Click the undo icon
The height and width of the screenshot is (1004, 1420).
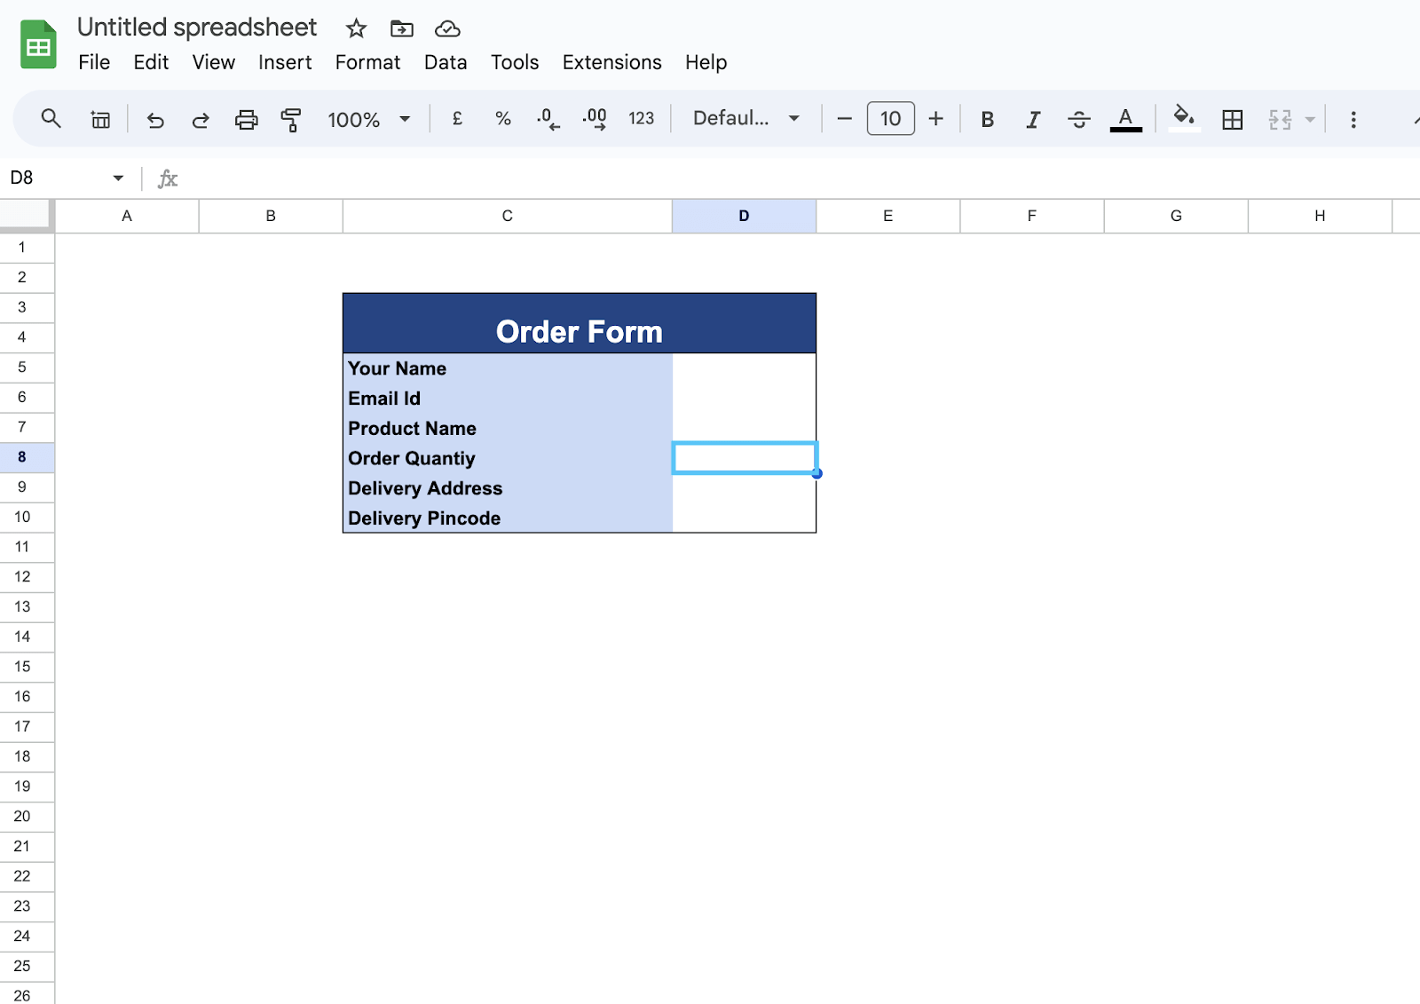pyautogui.click(x=155, y=119)
